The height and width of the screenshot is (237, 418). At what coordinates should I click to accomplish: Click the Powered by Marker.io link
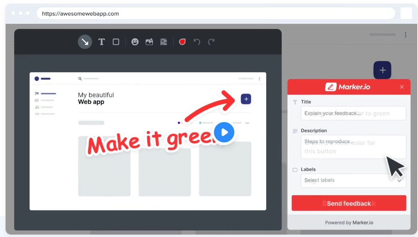(x=349, y=222)
